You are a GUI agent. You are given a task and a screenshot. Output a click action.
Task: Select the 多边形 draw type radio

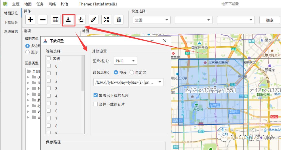(x=27, y=46)
